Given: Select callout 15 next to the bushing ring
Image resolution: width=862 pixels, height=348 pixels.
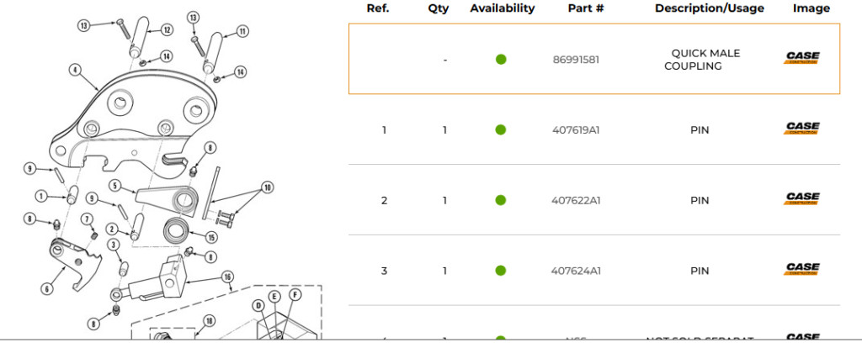Looking at the screenshot, I should 211,238.
